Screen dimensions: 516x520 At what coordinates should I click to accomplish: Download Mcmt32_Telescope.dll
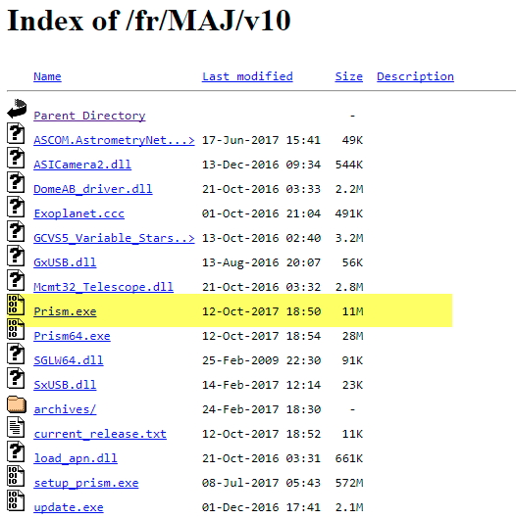103,287
